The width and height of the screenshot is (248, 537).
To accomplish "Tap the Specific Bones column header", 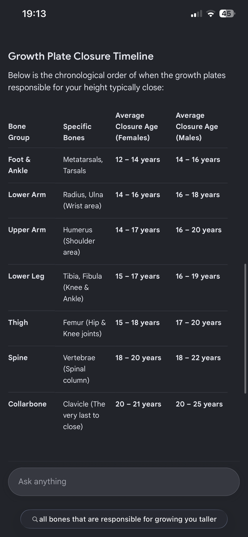I will coord(77,132).
